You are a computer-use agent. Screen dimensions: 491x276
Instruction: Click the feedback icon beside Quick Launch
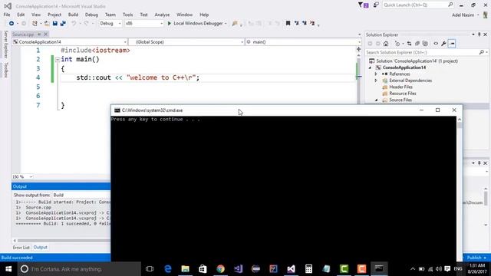(376, 5)
